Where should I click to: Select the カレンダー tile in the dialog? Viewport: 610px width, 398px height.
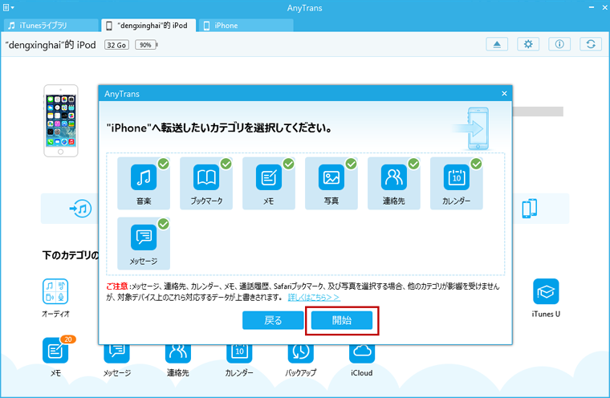pyautogui.click(x=457, y=183)
